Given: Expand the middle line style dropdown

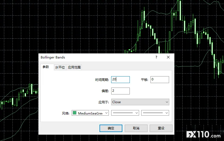Looking at the screenshot, I should click(125, 113).
